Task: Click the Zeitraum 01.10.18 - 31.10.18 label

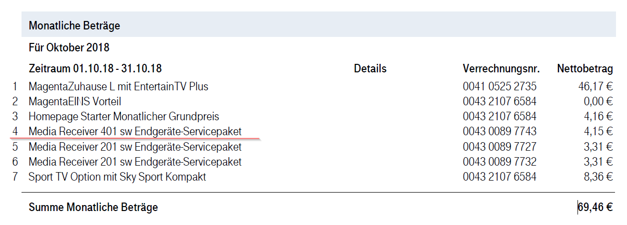Action: click(x=95, y=69)
